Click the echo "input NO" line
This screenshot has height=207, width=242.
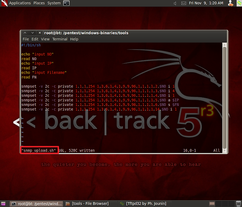point(37,54)
